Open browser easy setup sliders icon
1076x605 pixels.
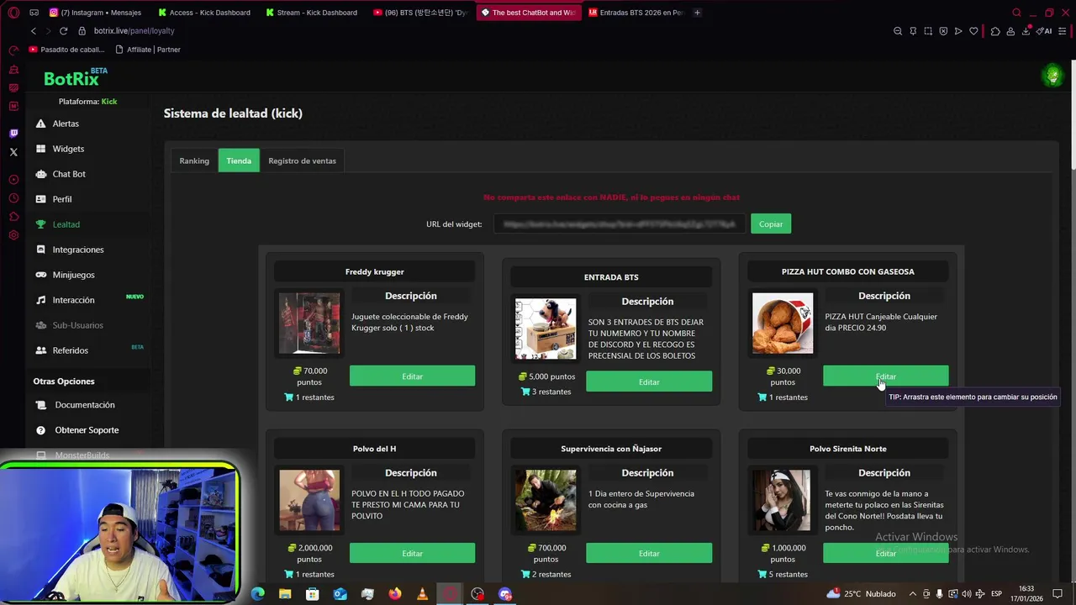tap(1063, 31)
